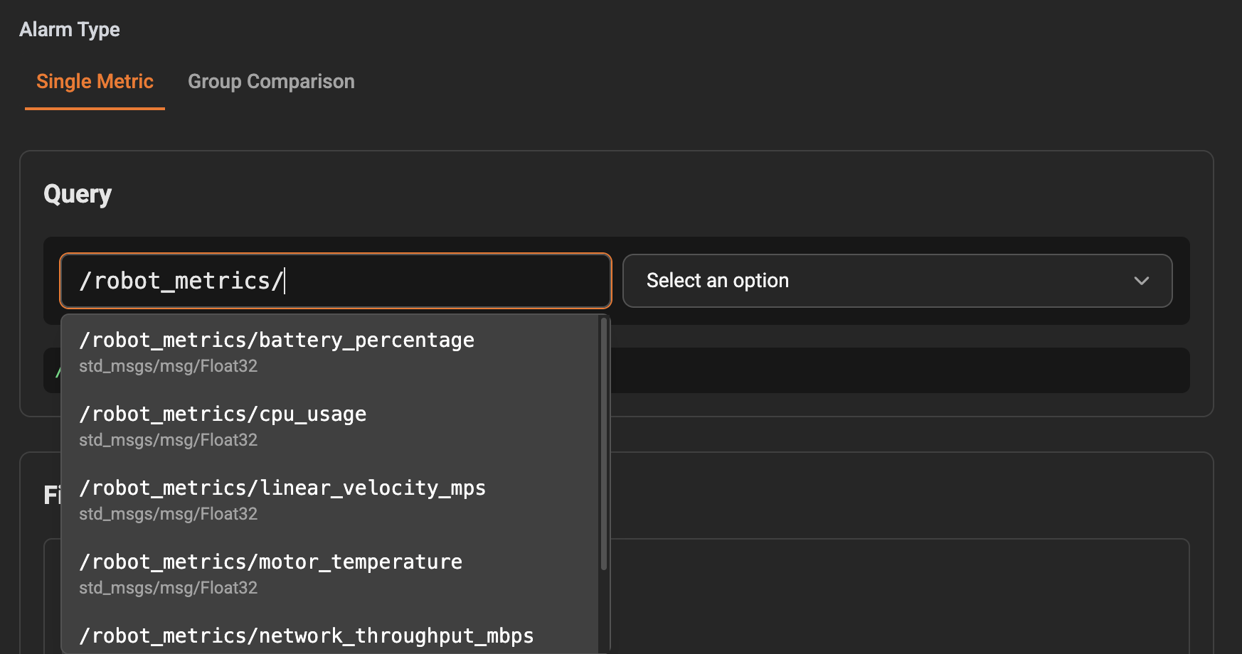Click the Query section heading

click(x=77, y=193)
